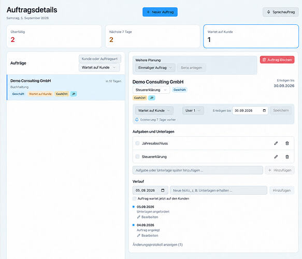Open the Wartet auf Kunde list filter
Image resolution: width=302 pixels, height=259 pixels.
[99, 67]
